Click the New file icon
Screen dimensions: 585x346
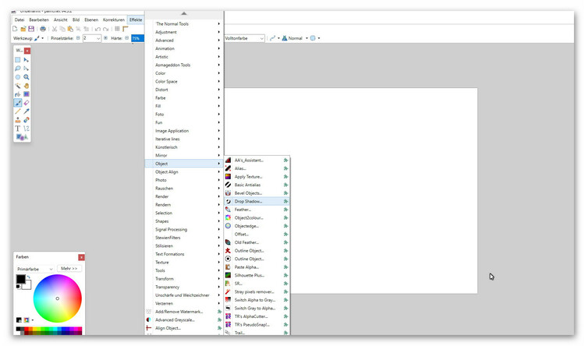click(15, 29)
